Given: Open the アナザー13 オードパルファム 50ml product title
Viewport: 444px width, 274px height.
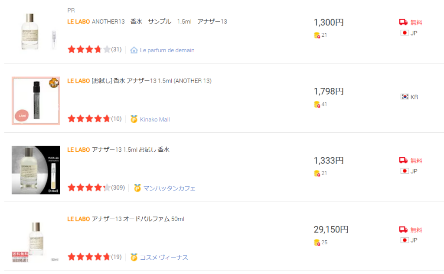Looking at the screenshot, I should click(x=126, y=219).
